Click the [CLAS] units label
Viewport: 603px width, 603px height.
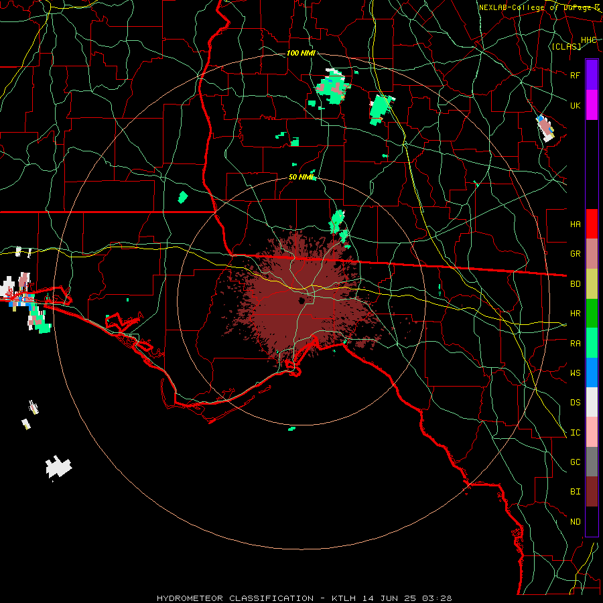point(566,46)
